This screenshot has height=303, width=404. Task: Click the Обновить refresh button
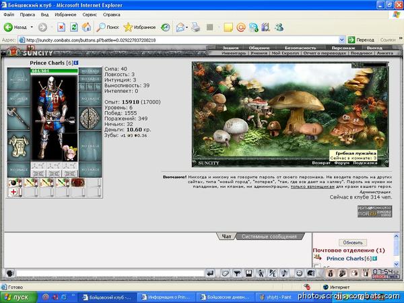pos(353,242)
